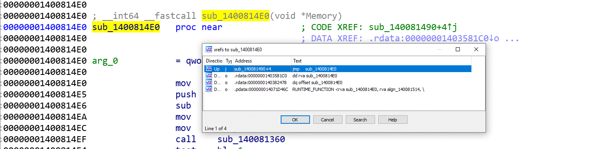The width and height of the screenshot is (616, 149).
Task: Select the row 'dq offset sub_1400814E0'
Action: click(x=337, y=82)
